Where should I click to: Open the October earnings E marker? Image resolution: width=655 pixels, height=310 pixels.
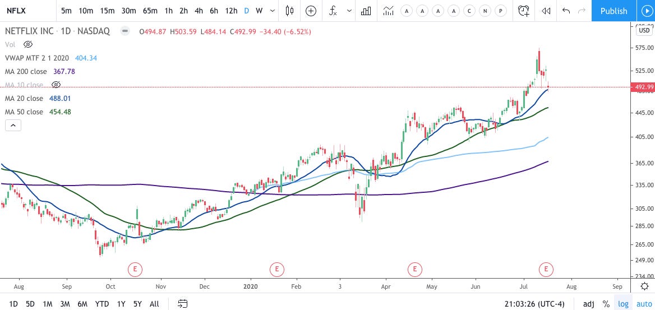tap(135, 270)
